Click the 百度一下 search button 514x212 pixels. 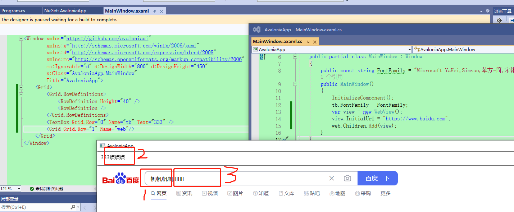(x=377, y=178)
